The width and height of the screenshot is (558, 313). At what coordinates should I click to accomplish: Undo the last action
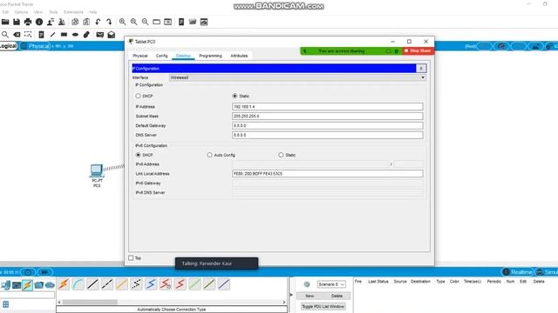tap(98, 22)
